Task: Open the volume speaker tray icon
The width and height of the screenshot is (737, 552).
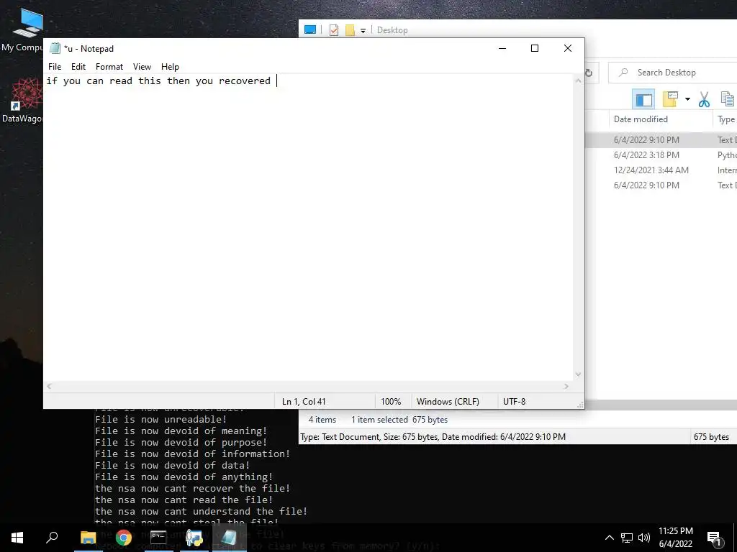Action: [644, 538]
